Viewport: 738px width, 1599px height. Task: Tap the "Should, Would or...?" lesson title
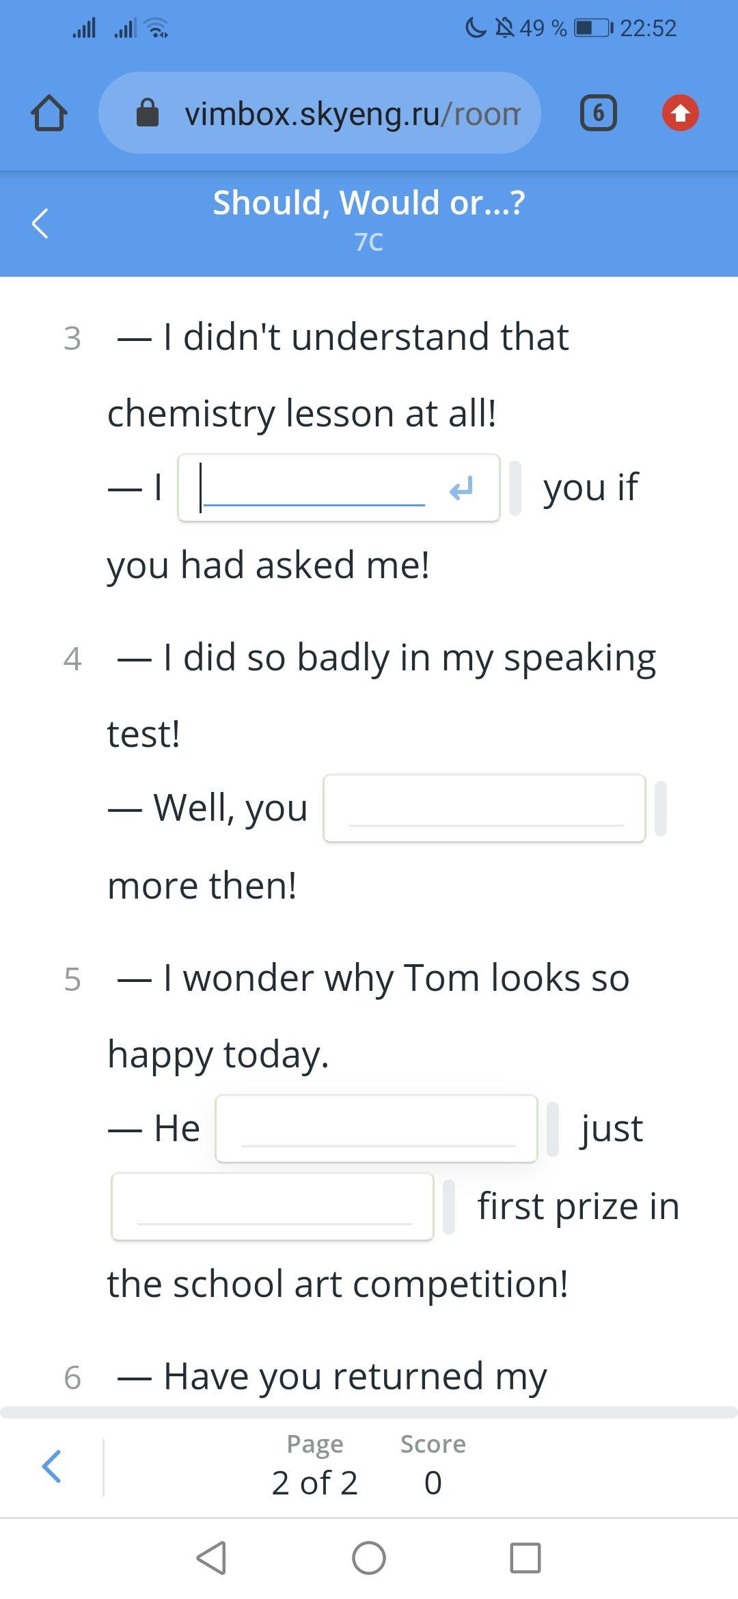point(369,204)
